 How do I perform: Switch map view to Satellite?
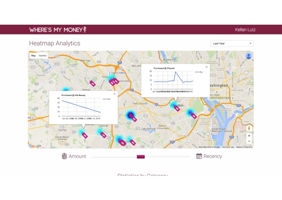[x=43, y=55]
